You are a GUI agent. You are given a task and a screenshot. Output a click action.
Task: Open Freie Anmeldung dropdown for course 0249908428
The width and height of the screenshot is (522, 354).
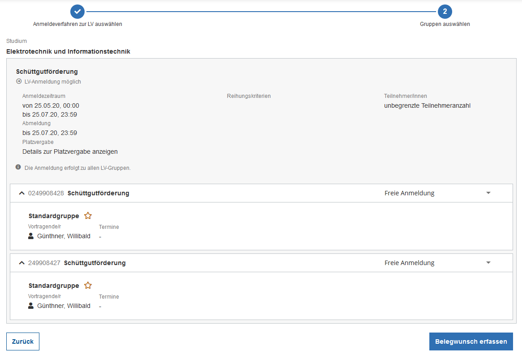[x=488, y=193]
